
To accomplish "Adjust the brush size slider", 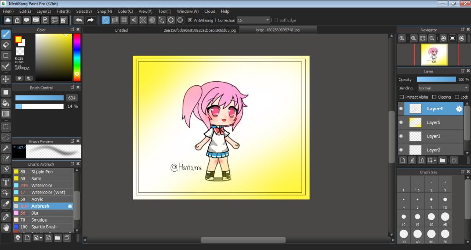I will pyautogui.click(x=40, y=98).
